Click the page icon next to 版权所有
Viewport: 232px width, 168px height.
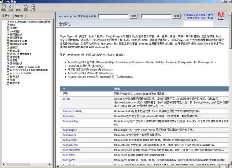click(8, 83)
